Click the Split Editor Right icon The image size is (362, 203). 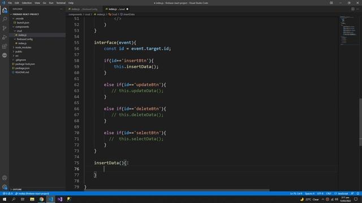point(353,9)
